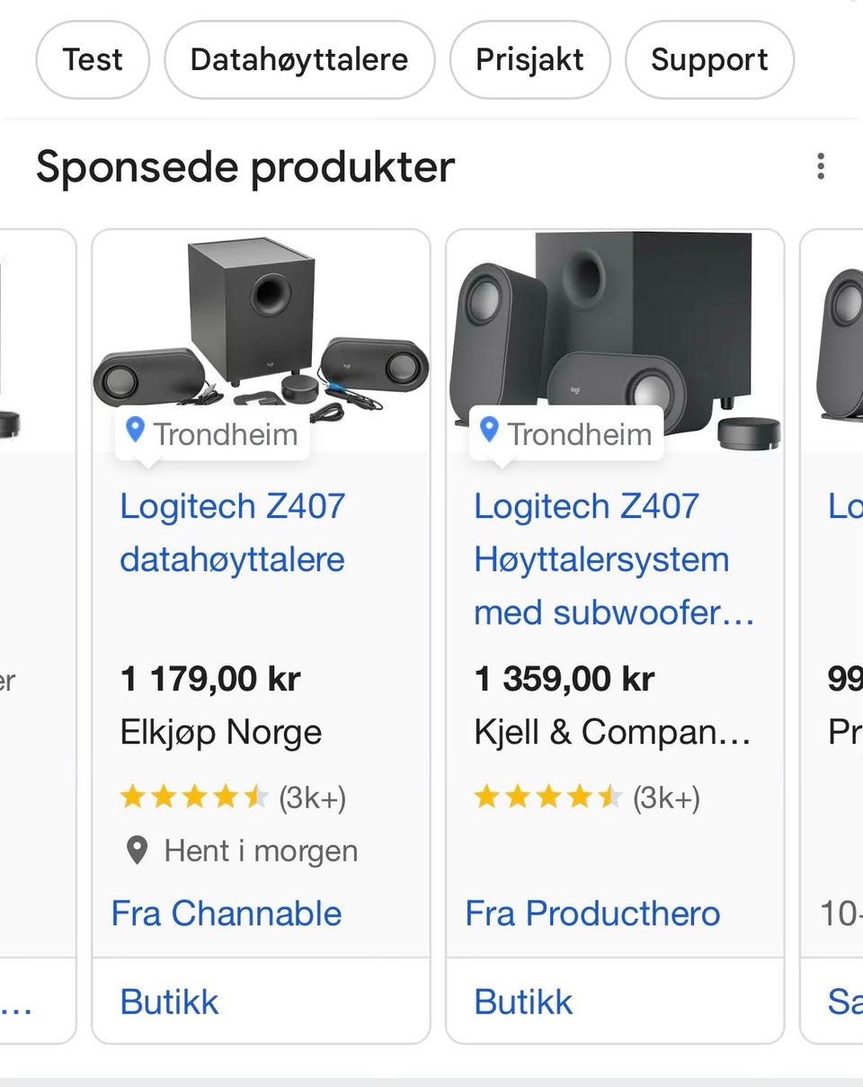The image size is (863, 1087).
Task: Open Logitech Z407 datahøyttalere product link
Action: (233, 532)
